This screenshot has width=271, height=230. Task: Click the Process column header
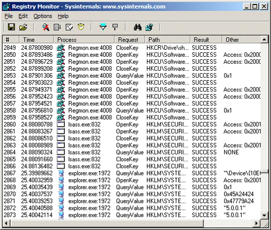84,40
